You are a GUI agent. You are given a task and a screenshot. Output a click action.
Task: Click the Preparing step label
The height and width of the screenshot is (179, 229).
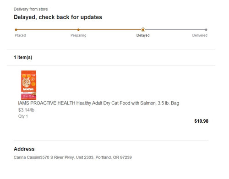point(78,35)
